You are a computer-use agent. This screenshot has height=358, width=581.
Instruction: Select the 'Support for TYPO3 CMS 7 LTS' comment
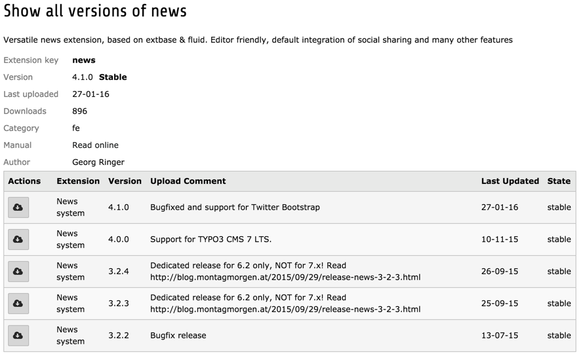210,240
